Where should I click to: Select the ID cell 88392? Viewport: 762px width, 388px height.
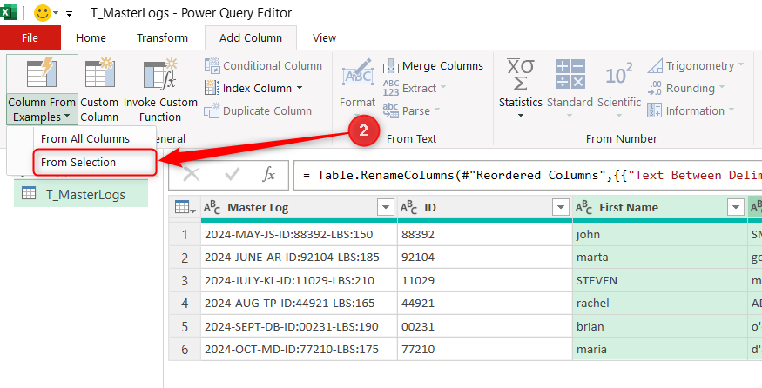click(484, 235)
